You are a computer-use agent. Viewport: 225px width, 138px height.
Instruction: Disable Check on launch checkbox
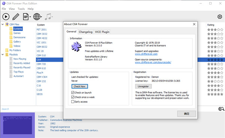coord(73,92)
